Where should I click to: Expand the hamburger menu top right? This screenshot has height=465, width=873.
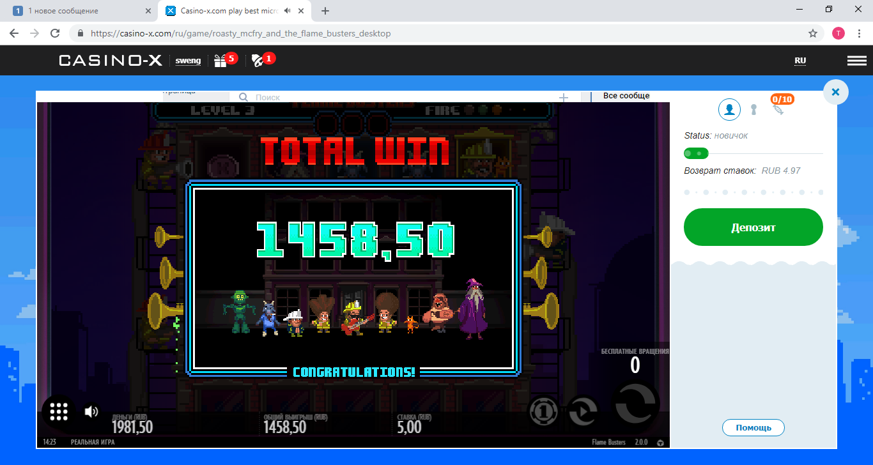tap(856, 60)
